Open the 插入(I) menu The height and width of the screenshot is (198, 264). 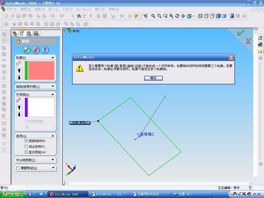54,9
